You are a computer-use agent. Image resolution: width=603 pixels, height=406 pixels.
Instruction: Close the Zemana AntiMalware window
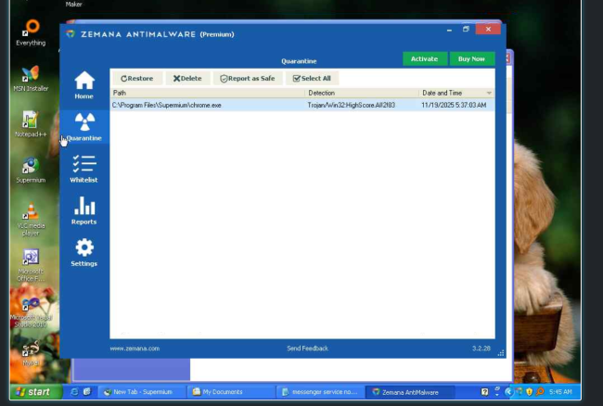click(488, 29)
